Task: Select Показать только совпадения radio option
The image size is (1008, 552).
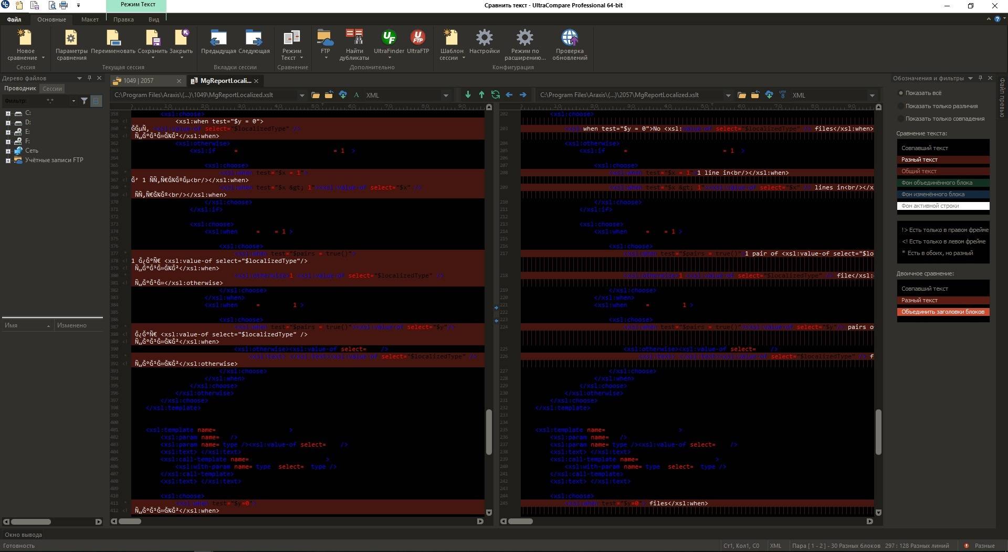Action: click(901, 119)
